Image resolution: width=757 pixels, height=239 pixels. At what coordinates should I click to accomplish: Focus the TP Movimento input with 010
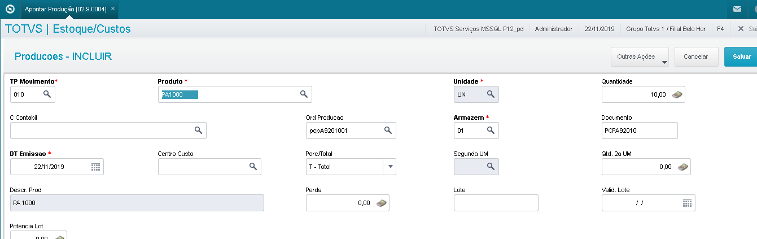pyautogui.click(x=33, y=94)
